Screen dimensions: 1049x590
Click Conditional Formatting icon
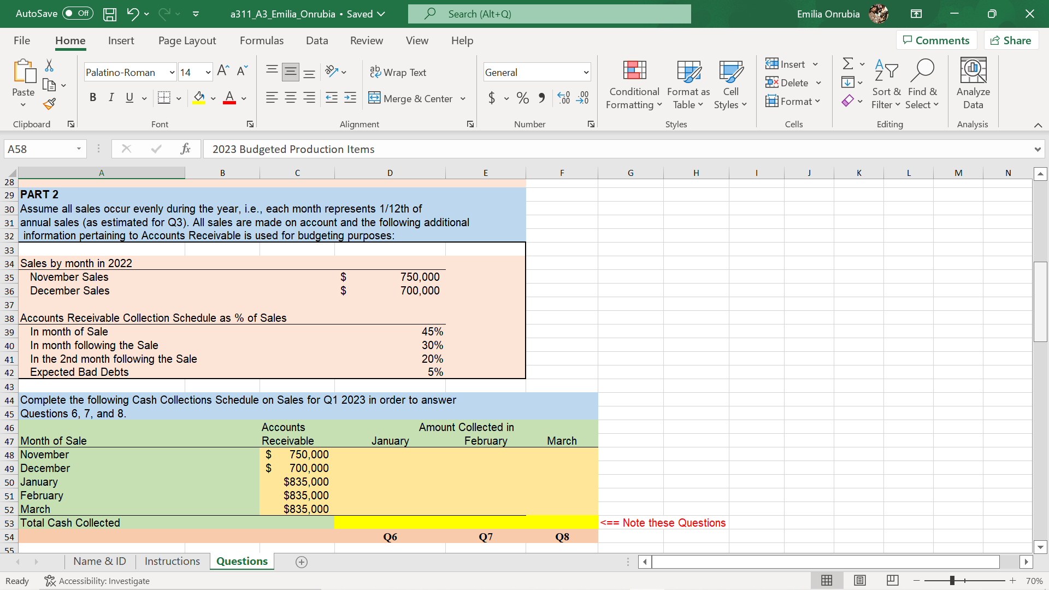tap(634, 71)
